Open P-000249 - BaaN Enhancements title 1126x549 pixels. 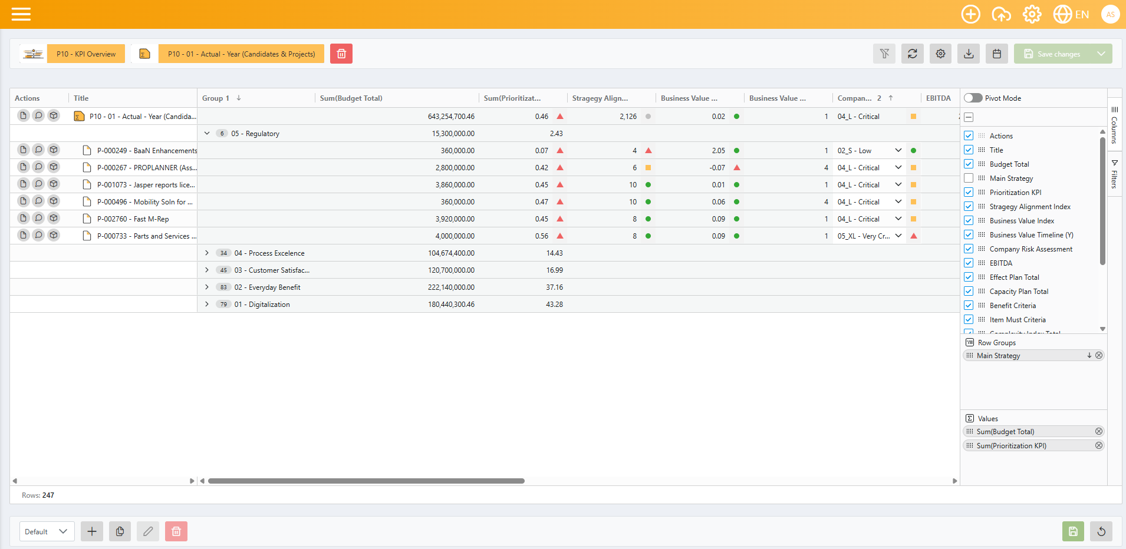[147, 150]
